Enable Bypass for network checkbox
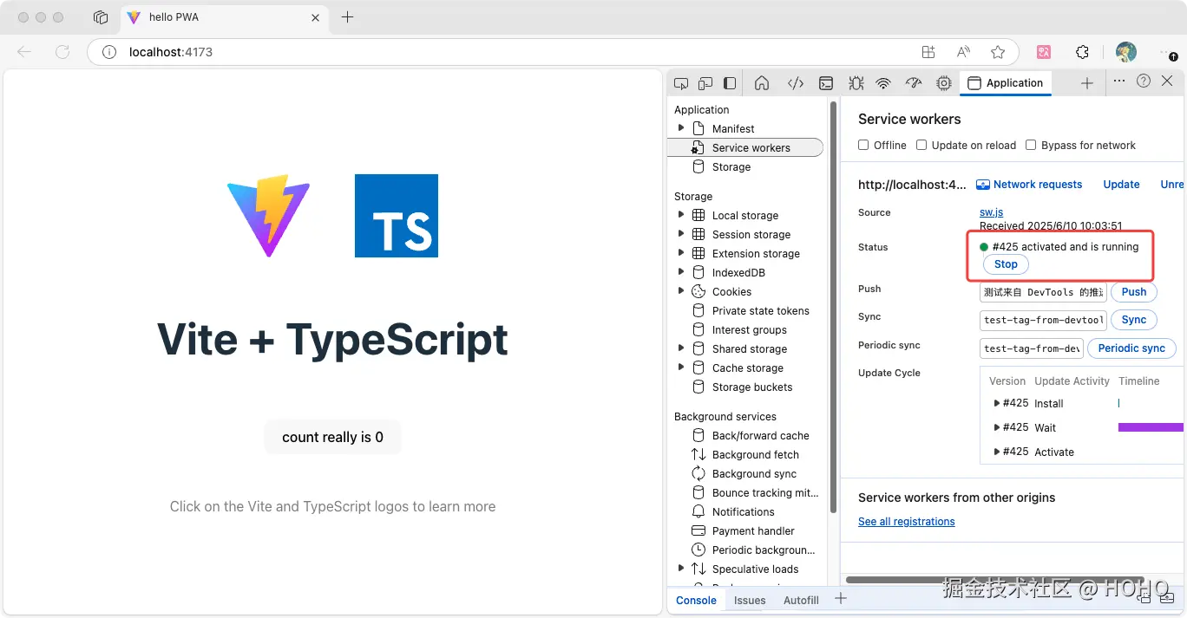The image size is (1187, 618). pyautogui.click(x=1031, y=145)
